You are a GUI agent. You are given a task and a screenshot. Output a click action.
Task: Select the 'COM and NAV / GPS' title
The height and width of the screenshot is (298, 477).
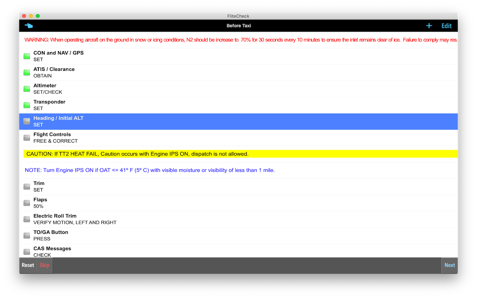pyautogui.click(x=59, y=53)
